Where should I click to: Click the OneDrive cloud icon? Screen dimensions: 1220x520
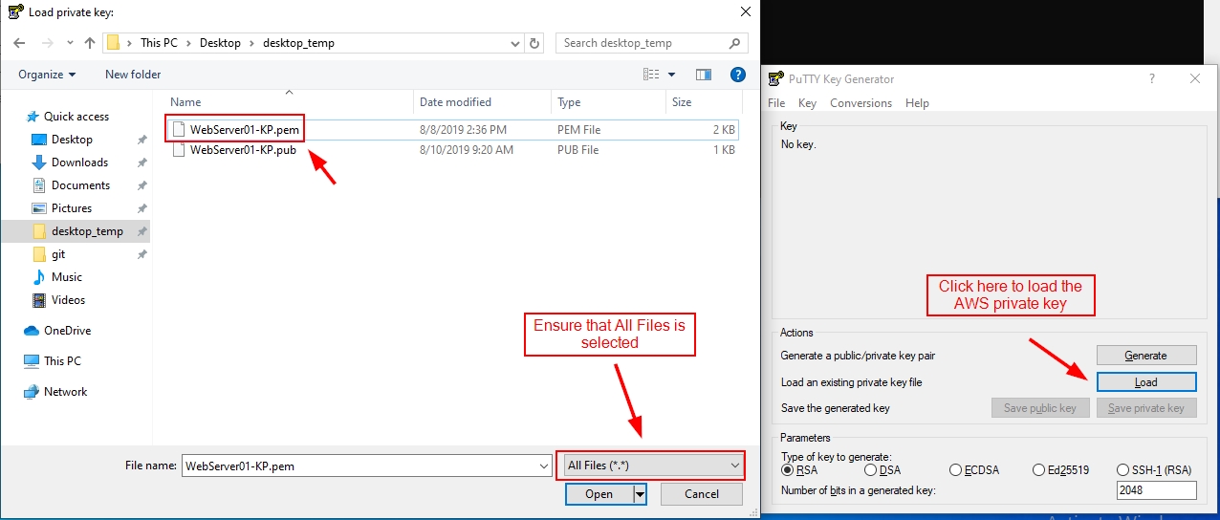31,331
